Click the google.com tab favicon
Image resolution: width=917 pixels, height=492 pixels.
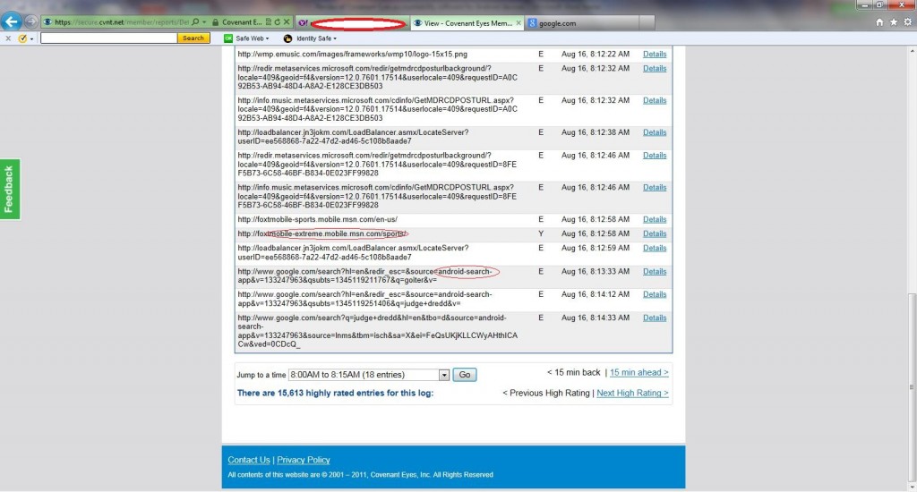pos(532,23)
